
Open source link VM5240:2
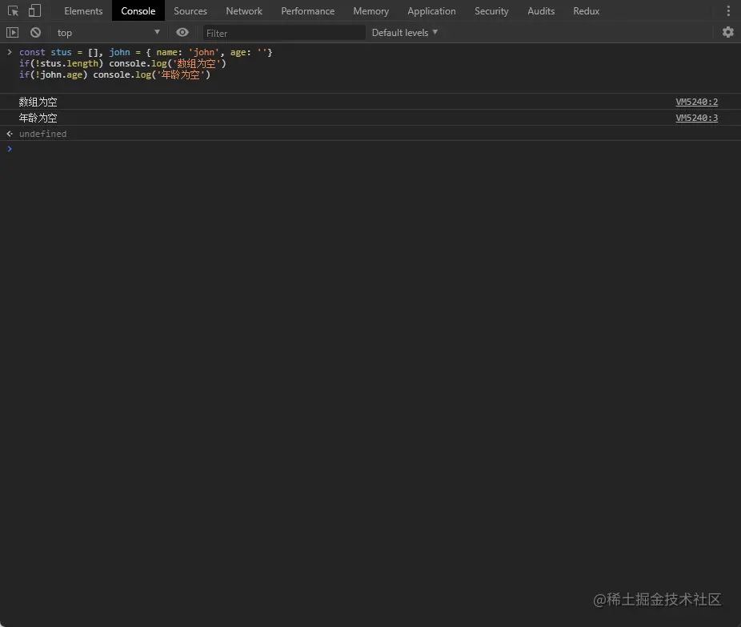coord(696,102)
